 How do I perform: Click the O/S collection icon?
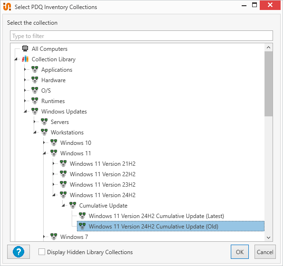click(x=35, y=90)
